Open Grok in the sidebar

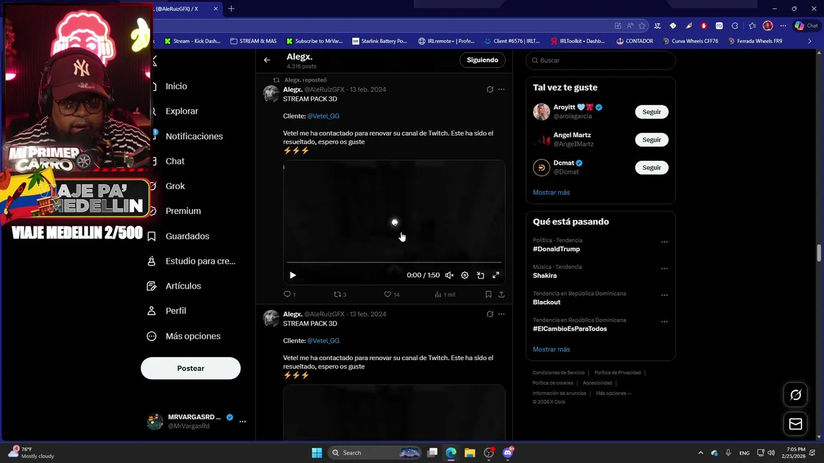[x=175, y=186]
